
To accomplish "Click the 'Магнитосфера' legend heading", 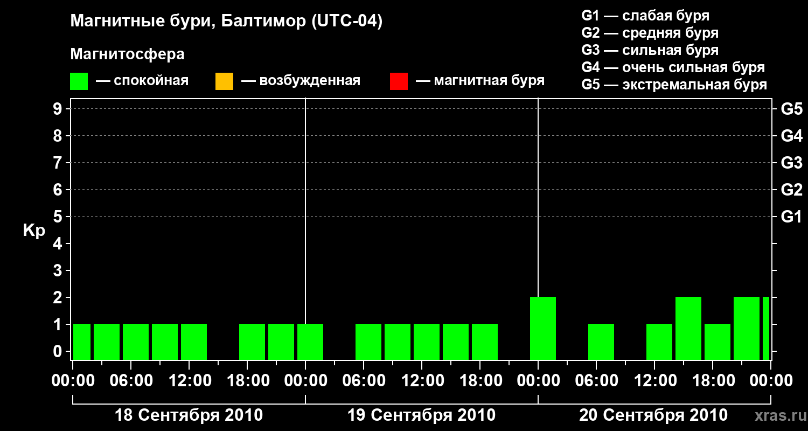I will click(128, 54).
